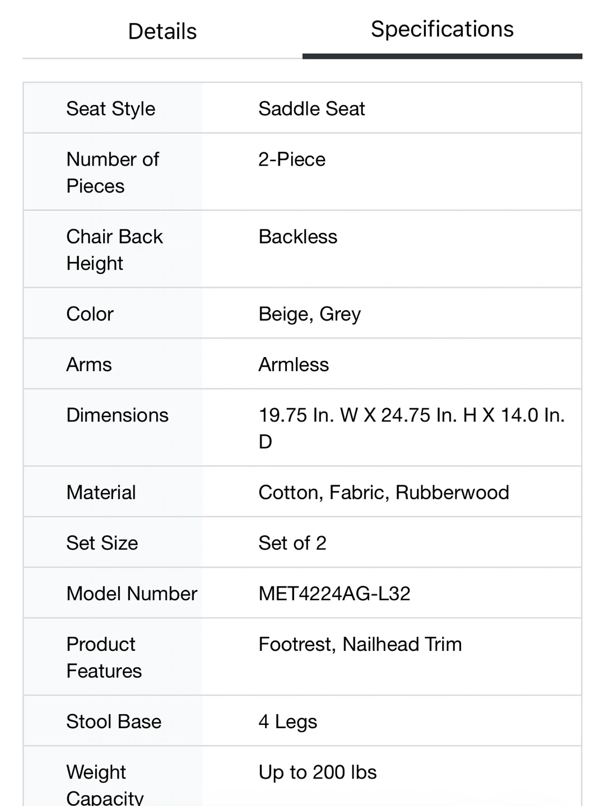
Task: Tap the Footrest, Nailhead Trim value
Action: coord(360,644)
